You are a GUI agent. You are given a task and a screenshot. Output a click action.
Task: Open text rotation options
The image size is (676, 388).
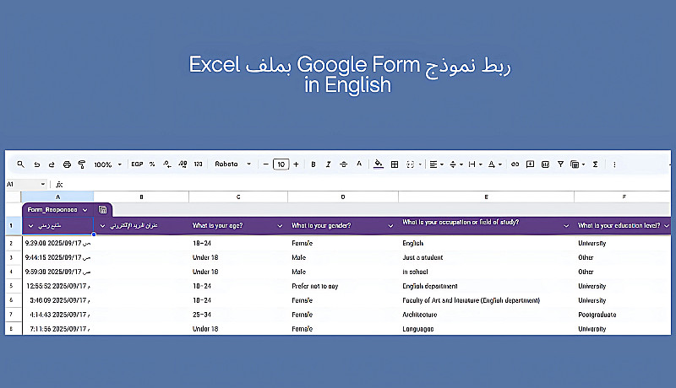[494, 164]
